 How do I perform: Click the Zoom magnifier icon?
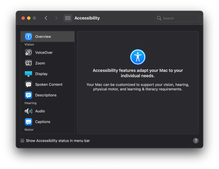click(29, 63)
